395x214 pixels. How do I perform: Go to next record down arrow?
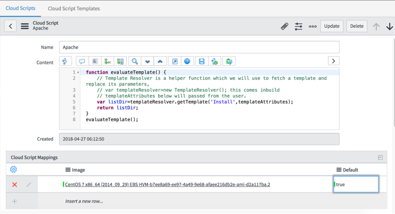pyautogui.click(x=389, y=26)
